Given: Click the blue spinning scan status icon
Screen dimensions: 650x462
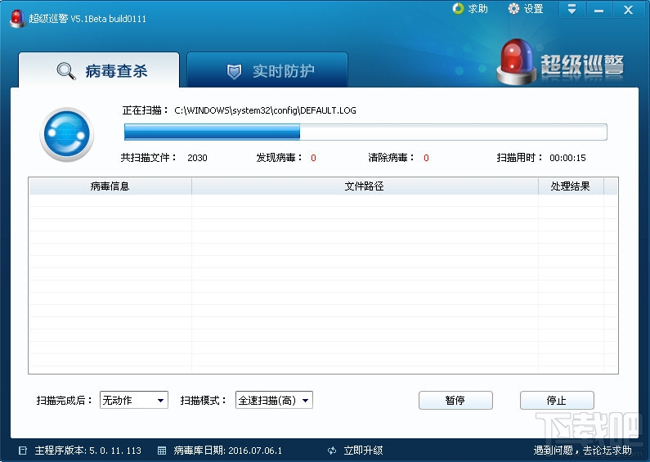Looking at the screenshot, I should [67, 134].
